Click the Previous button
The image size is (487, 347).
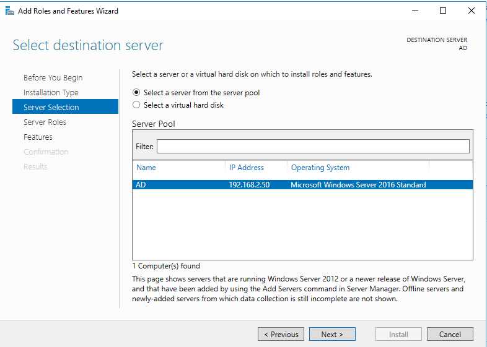click(281, 334)
